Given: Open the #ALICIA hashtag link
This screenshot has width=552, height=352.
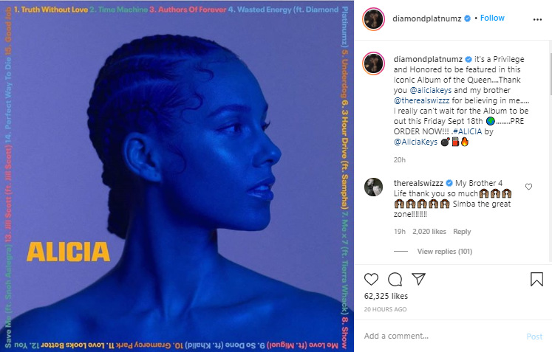Looking at the screenshot, I should coord(467,131).
